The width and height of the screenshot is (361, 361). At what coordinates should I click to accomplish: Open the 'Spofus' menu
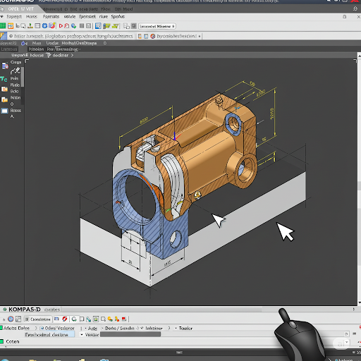118,16
